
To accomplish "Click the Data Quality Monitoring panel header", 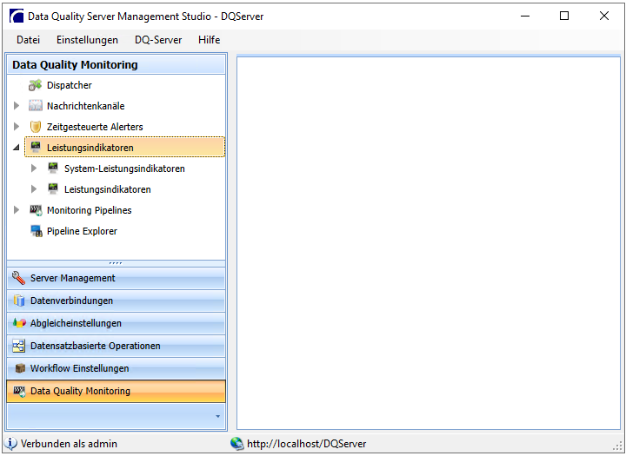I will pyautogui.click(x=117, y=64).
